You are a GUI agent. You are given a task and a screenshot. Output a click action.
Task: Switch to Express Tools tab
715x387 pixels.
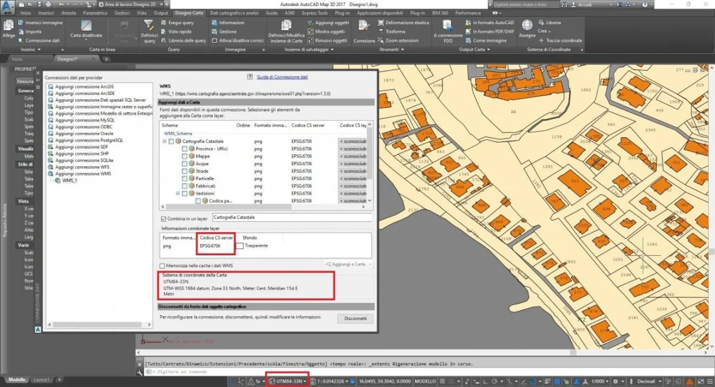pyautogui.click(x=315, y=13)
